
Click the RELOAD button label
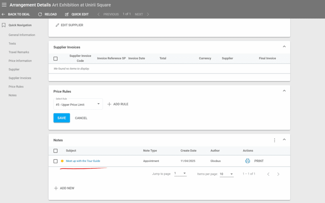coord(50,14)
